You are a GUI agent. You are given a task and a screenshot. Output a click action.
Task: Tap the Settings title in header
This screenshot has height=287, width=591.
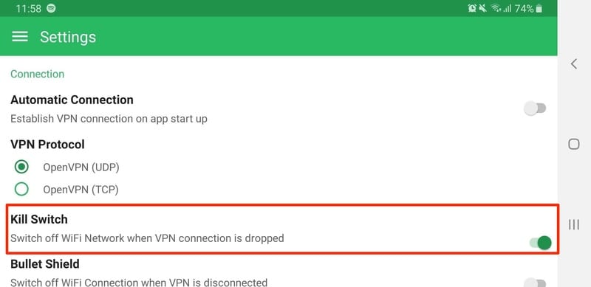[68, 37]
